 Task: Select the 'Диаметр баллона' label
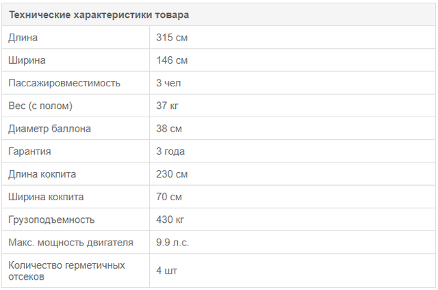pyautogui.click(x=49, y=129)
